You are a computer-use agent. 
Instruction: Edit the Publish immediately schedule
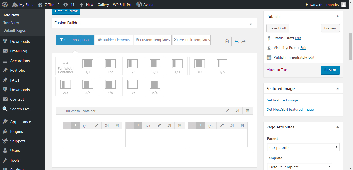pyautogui.click(x=311, y=57)
